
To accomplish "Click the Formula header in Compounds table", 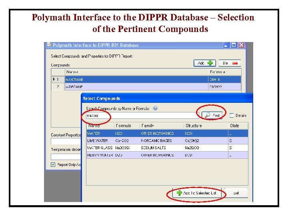I will point(225,72).
